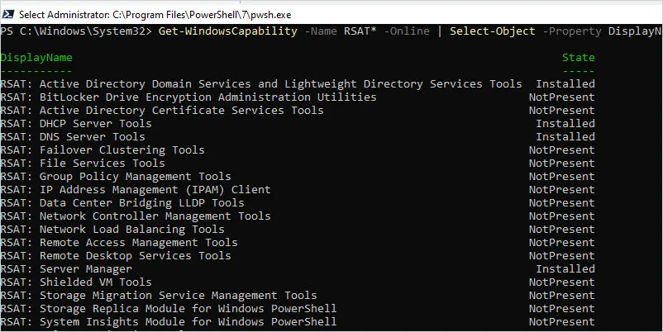This screenshot has width=663, height=332.
Task: Click 'RSAT: BitLocker Drive Encryption Administration Utilities'
Action: click(188, 97)
